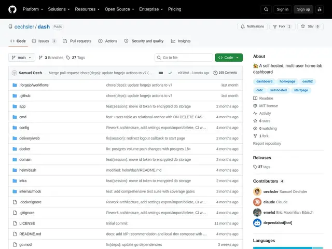Click the claude contributor avatar
This screenshot has height=249, width=332.
257,202
